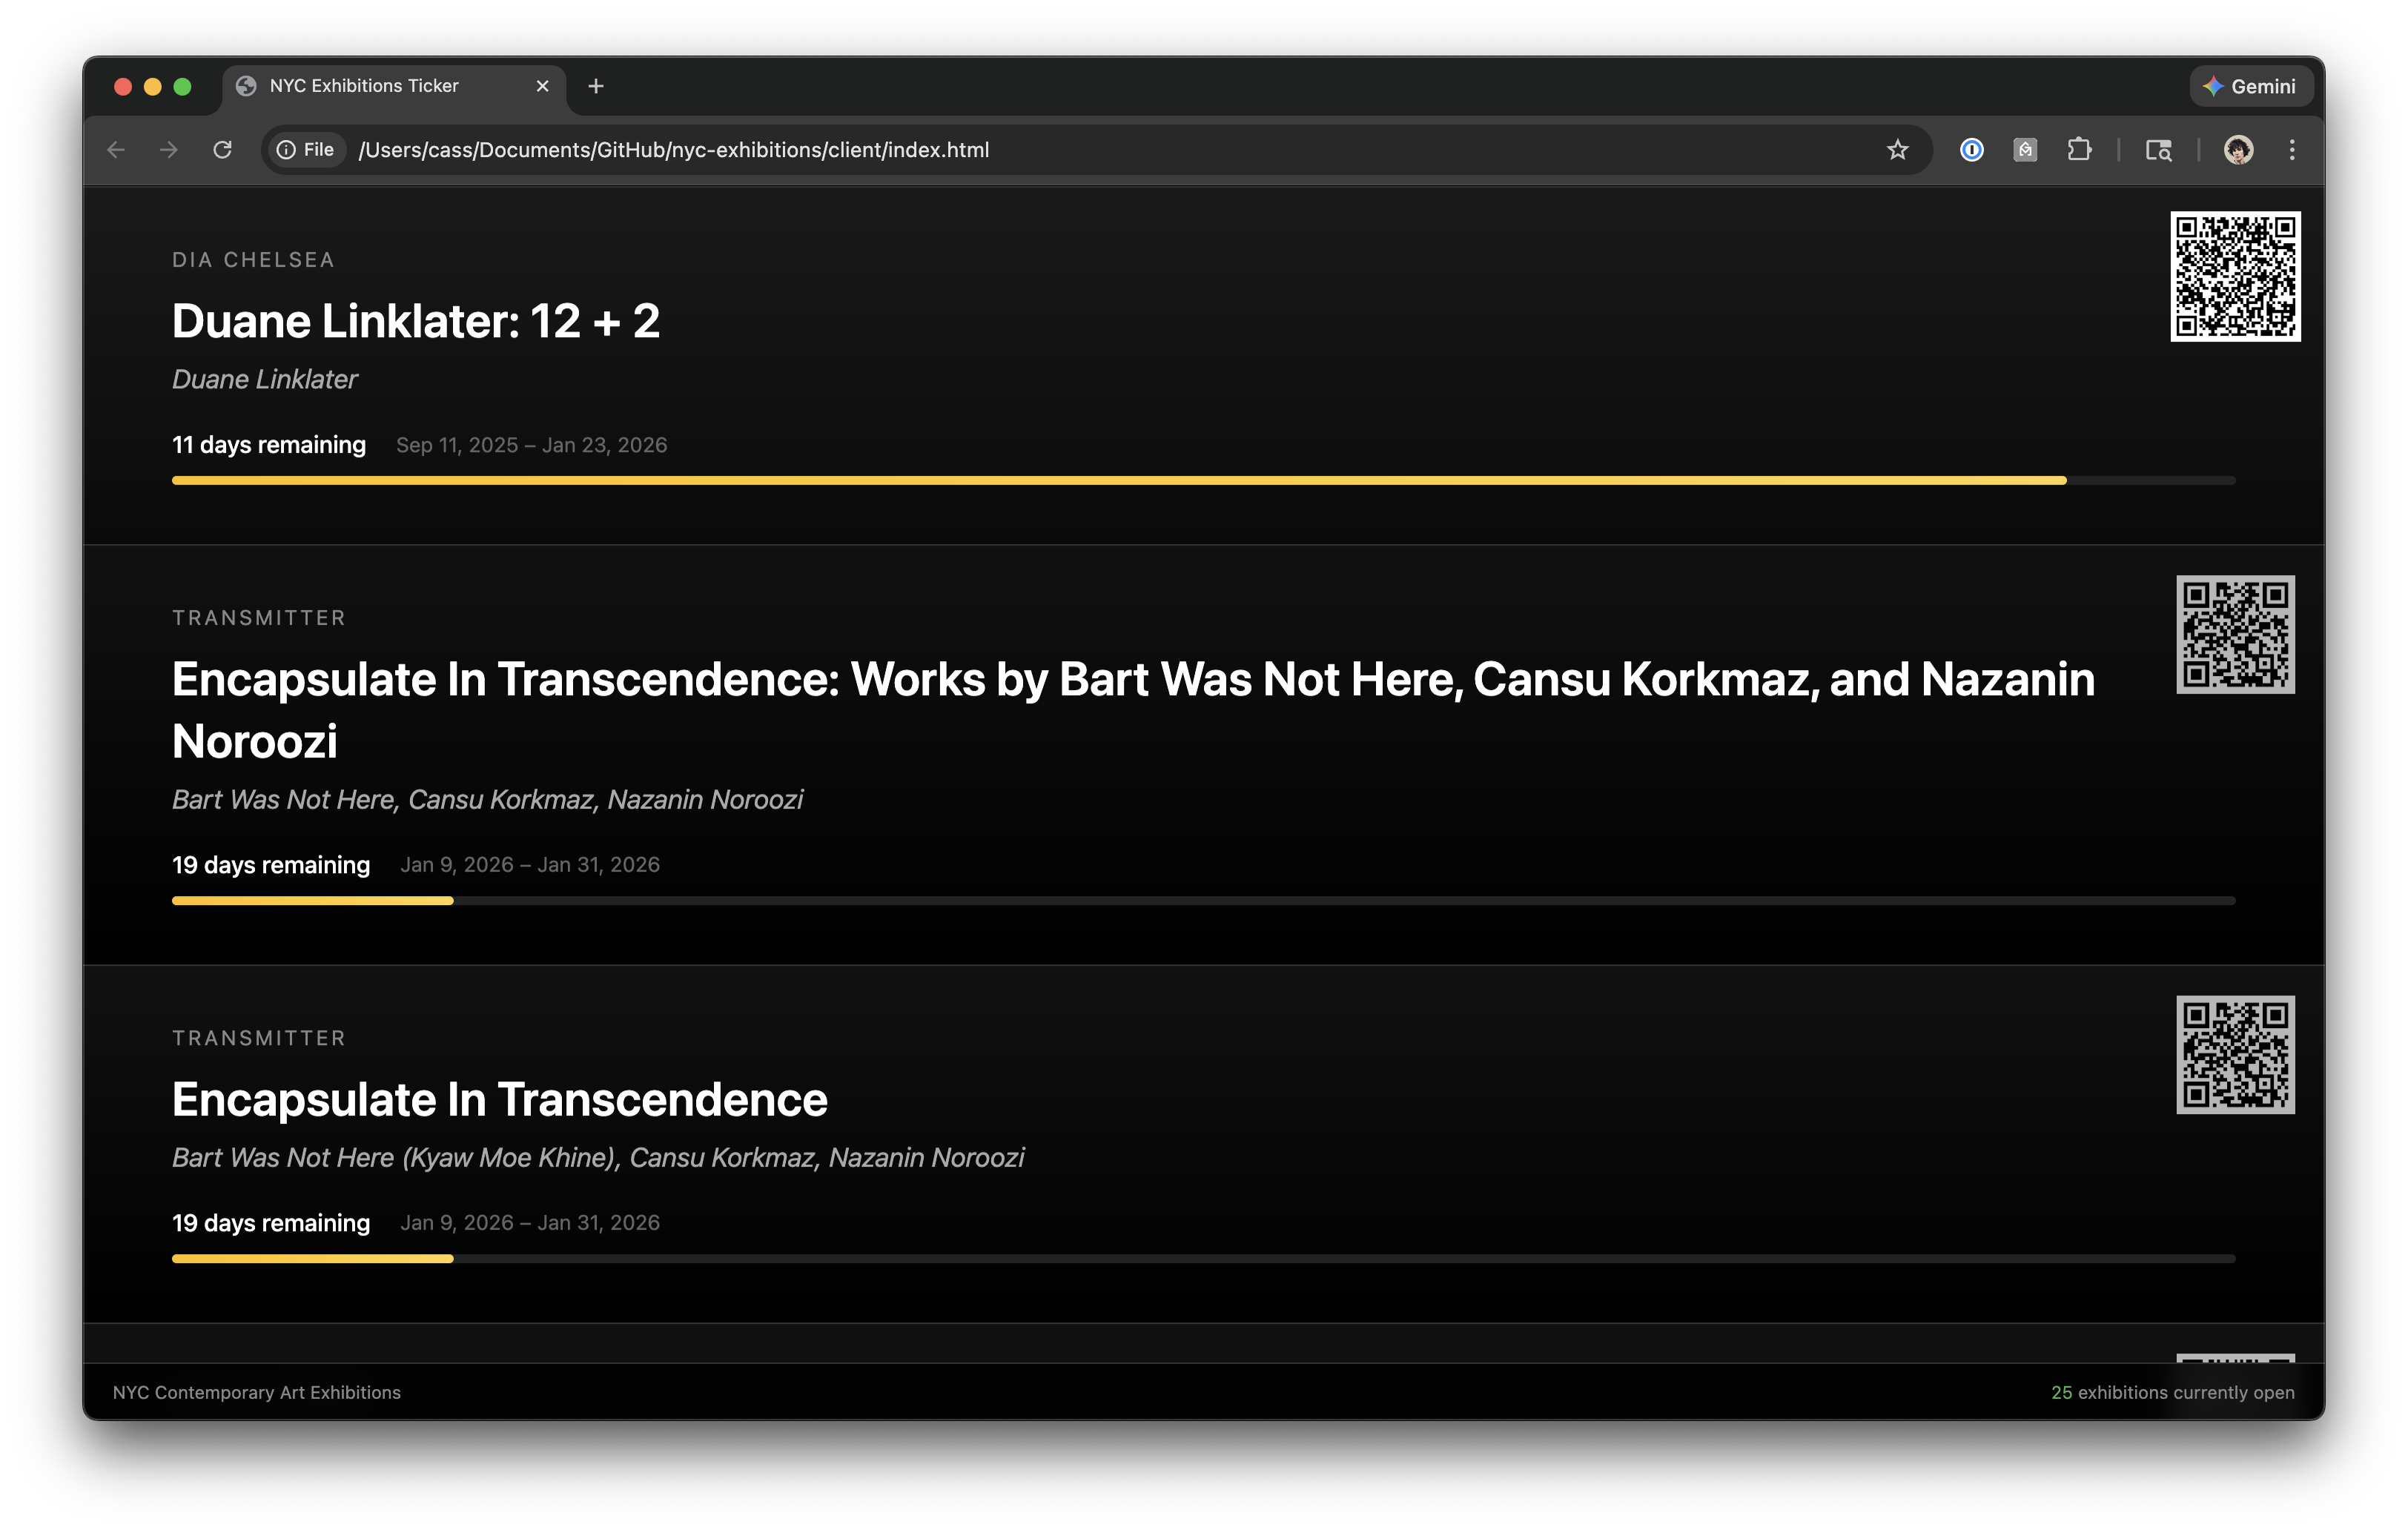
Task: Reload the NYC Exhibitions Ticker page
Action: click(x=223, y=150)
